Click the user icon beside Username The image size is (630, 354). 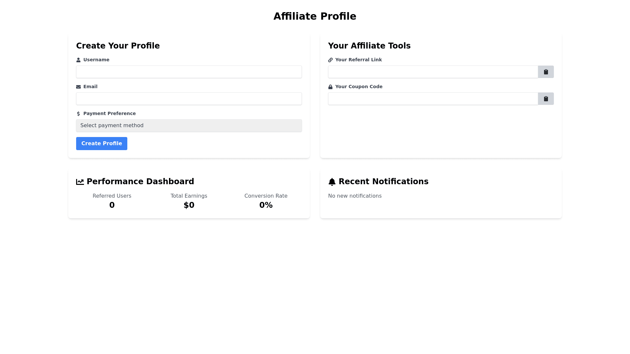tap(78, 60)
